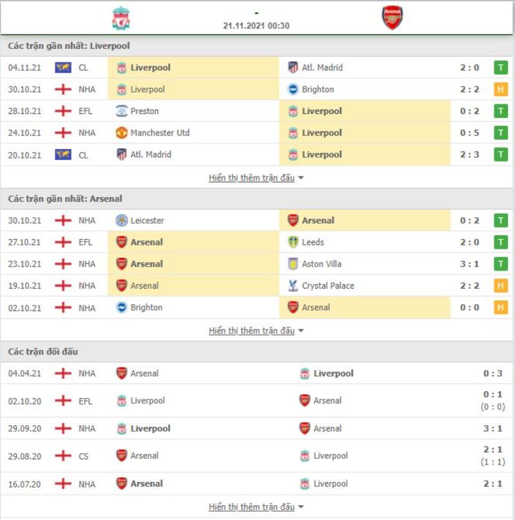Click the Leeds club badge
This screenshot has height=520, width=515.
(x=293, y=242)
